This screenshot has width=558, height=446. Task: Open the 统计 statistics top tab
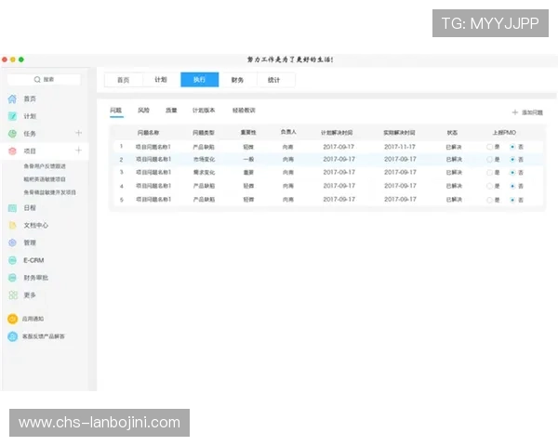274,80
